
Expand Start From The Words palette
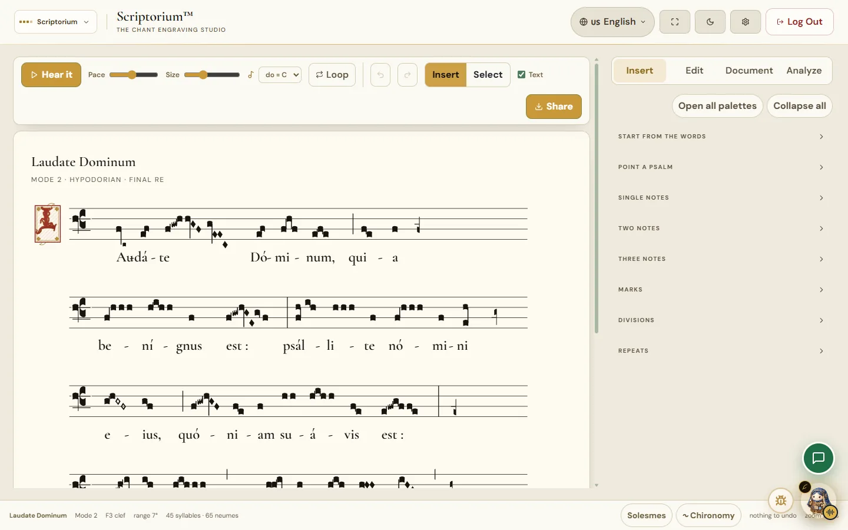721,137
